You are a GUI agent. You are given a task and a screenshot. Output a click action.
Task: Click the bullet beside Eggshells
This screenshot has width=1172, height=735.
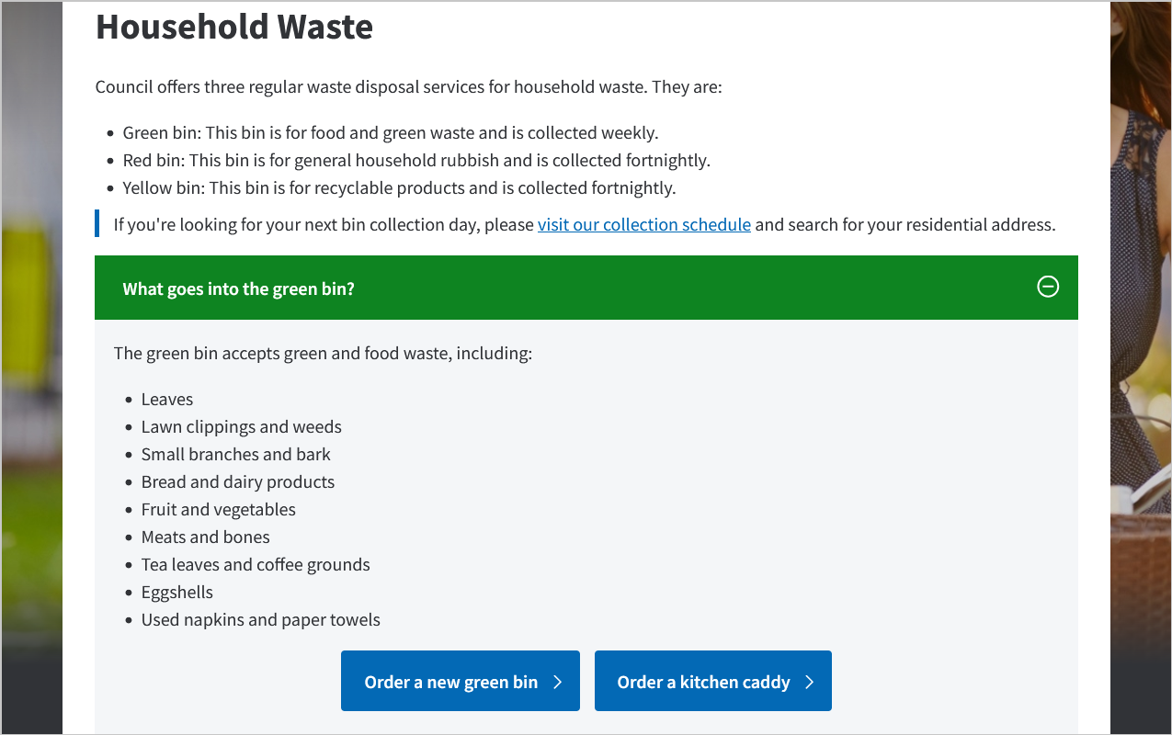click(129, 592)
